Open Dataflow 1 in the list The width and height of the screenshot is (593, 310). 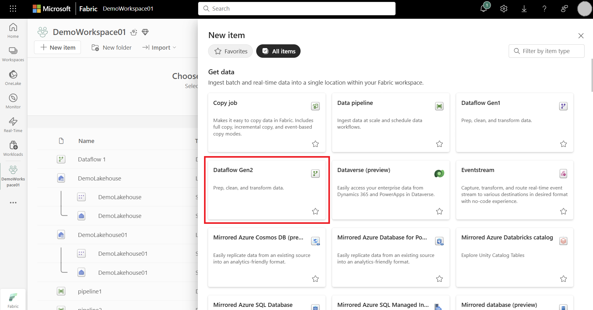pyautogui.click(x=92, y=160)
